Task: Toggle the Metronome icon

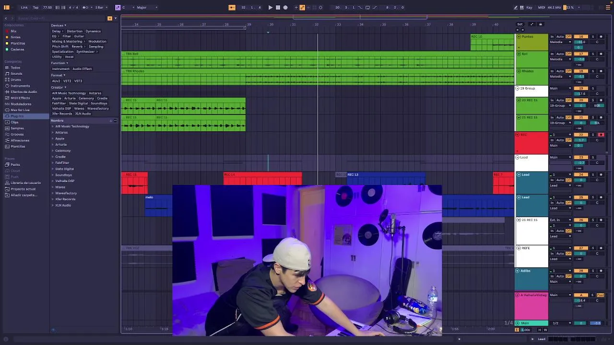Action: 85,7
